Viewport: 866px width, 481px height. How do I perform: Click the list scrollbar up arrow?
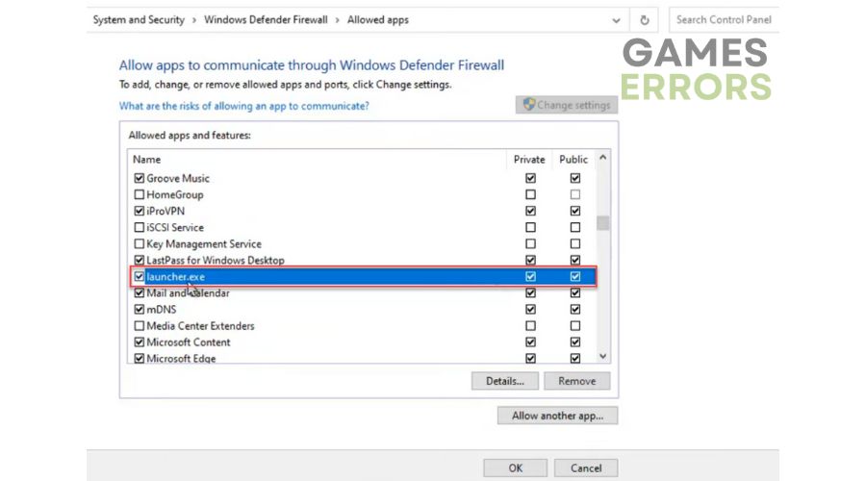(602, 158)
